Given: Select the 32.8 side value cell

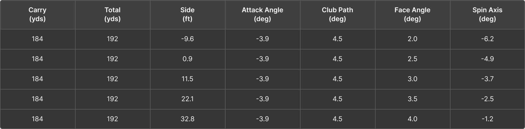Looking at the screenshot, I should [x=187, y=119].
